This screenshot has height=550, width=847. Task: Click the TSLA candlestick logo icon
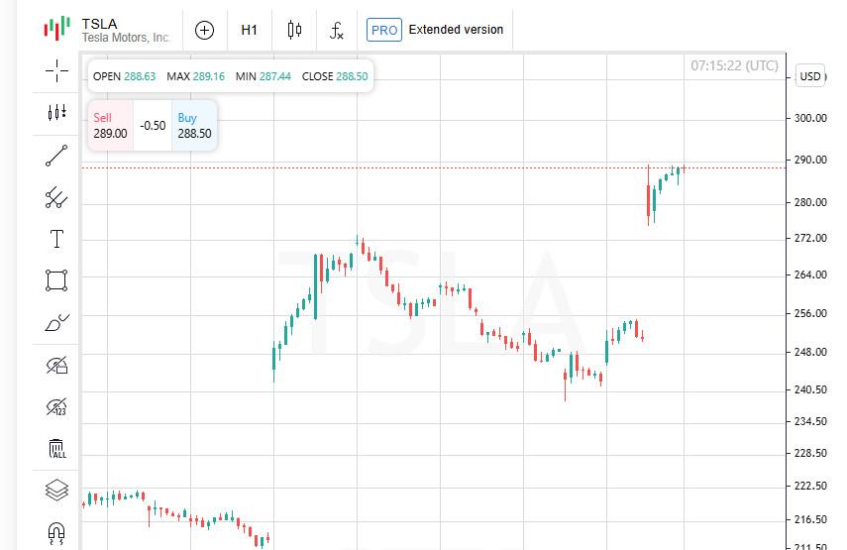pos(56,28)
